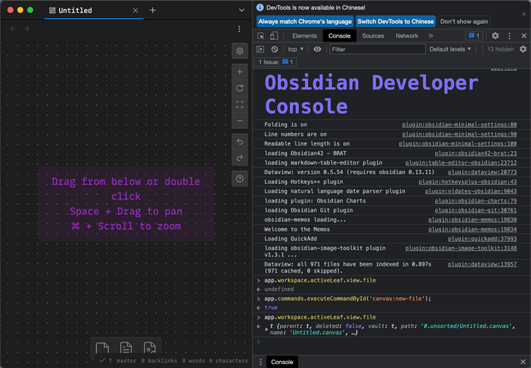Dismiss the DevTools language infobar
531x368 pixels.
point(524,14)
